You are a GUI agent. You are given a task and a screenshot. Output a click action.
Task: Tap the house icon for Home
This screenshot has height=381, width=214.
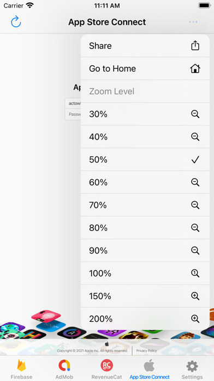(x=195, y=68)
